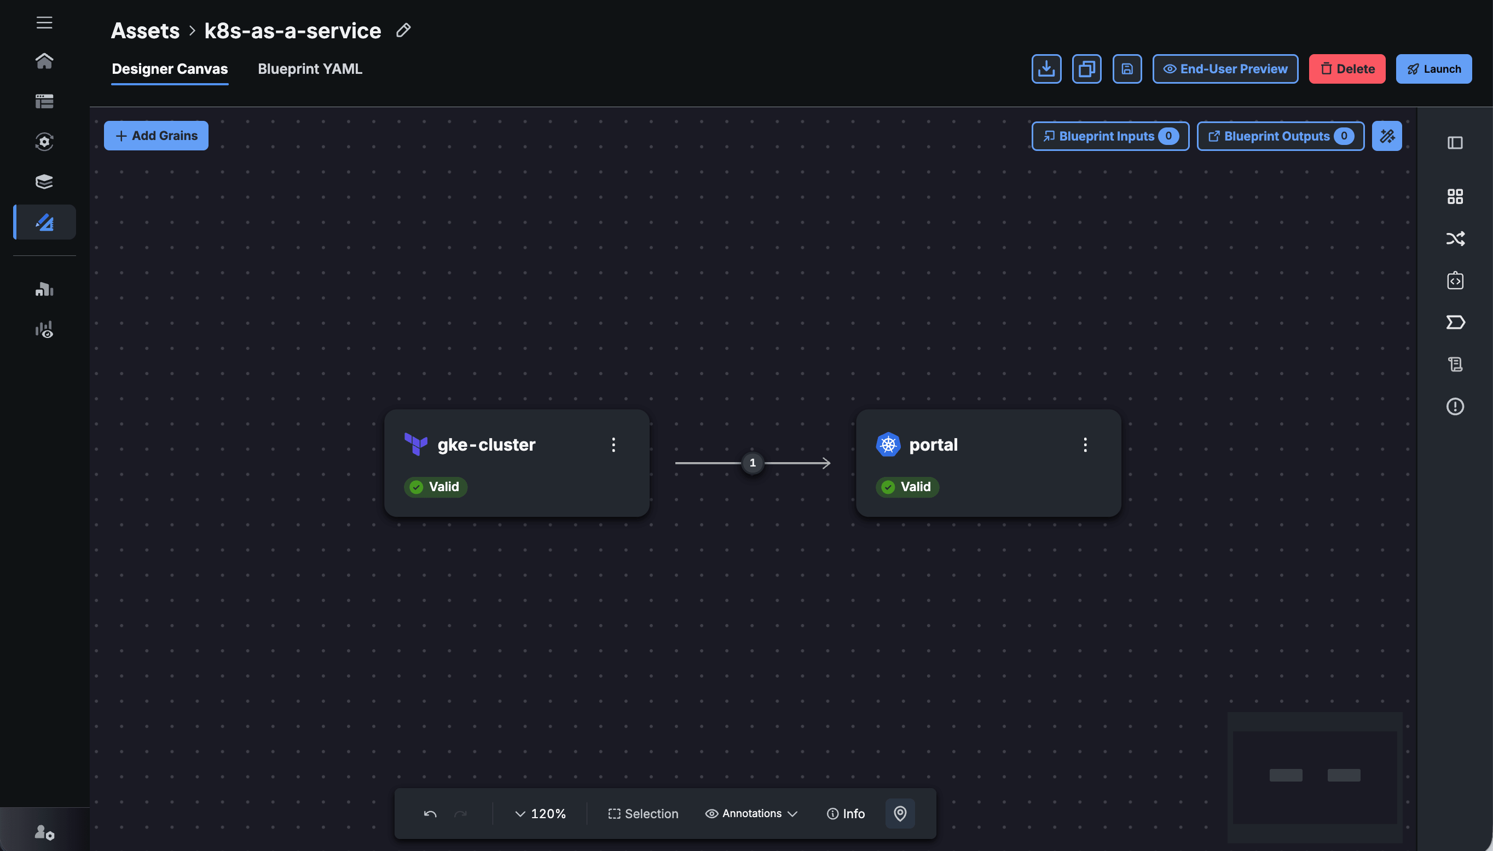
Task: Open the scroll document icon in right panel
Action: click(1455, 364)
